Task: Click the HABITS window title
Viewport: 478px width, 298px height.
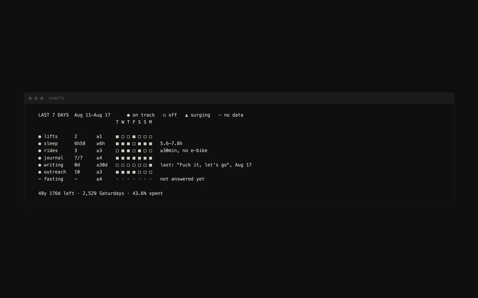Action: 56,98
